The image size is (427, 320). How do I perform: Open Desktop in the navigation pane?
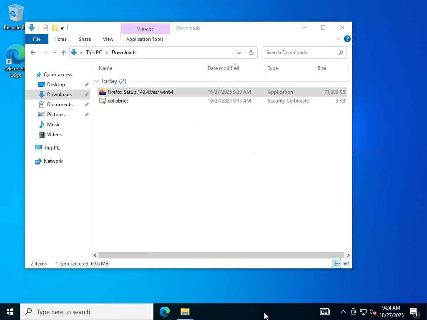(56, 85)
